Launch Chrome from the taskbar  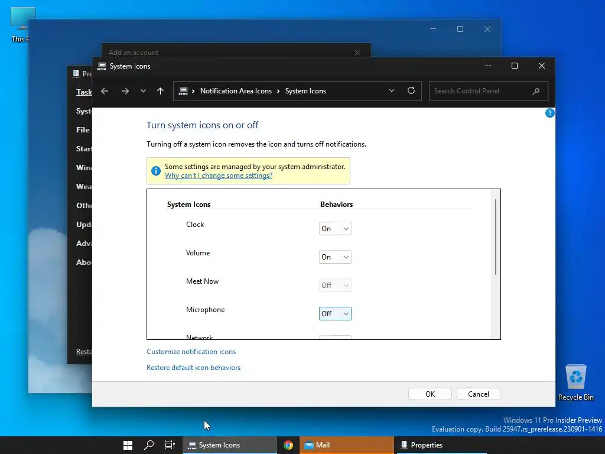pyautogui.click(x=288, y=445)
